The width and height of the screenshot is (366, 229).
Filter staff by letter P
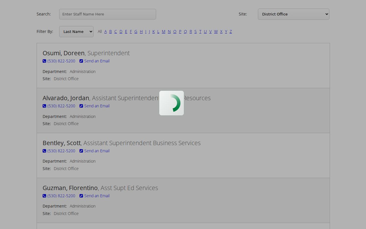coord(180,31)
